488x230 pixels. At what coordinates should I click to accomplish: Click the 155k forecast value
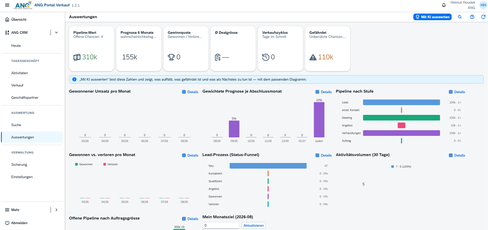[129, 57]
